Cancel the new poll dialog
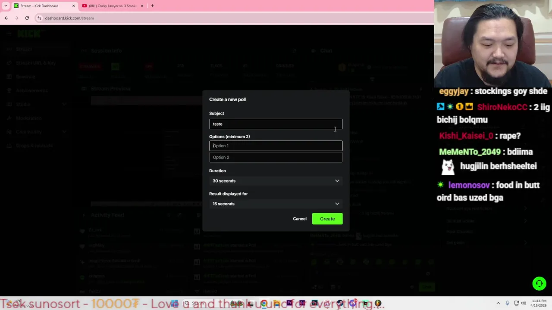This screenshot has height=310, width=552. [x=300, y=219]
